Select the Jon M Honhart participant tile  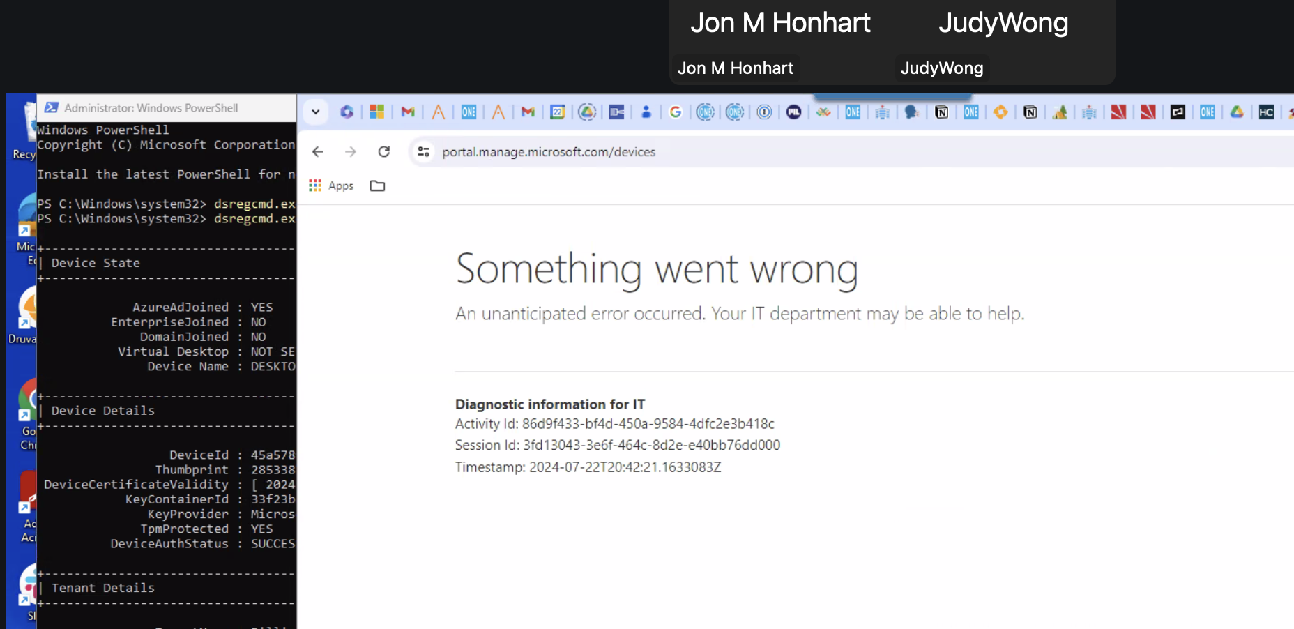[x=780, y=42]
